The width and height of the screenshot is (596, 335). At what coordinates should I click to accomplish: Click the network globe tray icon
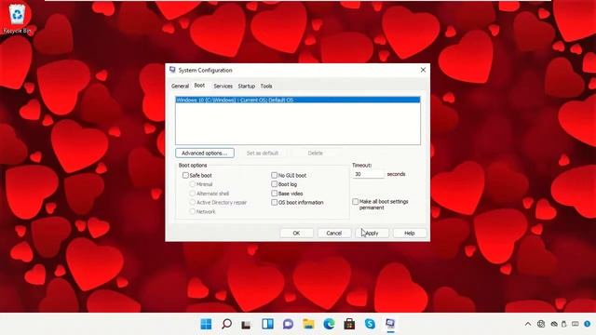coord(541,324)
